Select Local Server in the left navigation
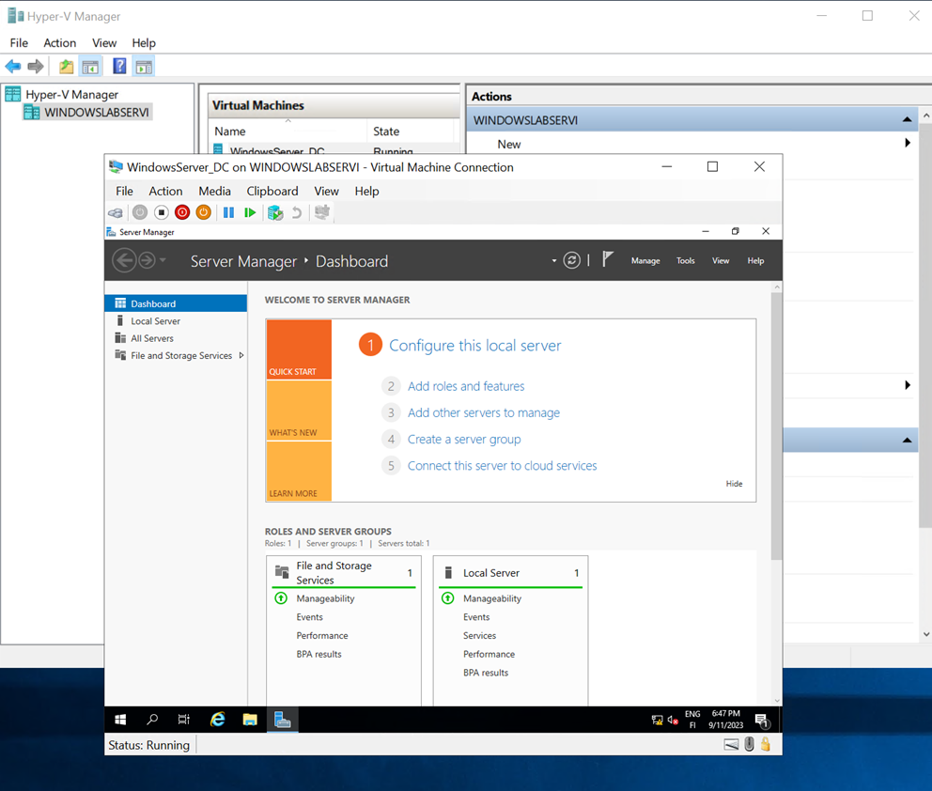Viewport: 932px width, 791px height. coord(155,321)
